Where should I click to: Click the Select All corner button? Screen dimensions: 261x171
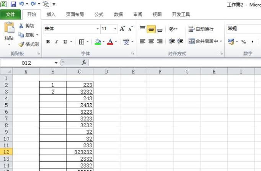coord(7,72)
